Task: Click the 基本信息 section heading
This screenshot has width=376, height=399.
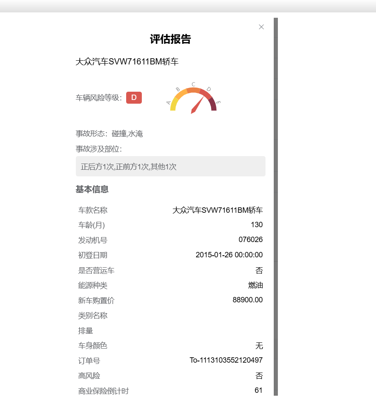Action: click(92, 190)
